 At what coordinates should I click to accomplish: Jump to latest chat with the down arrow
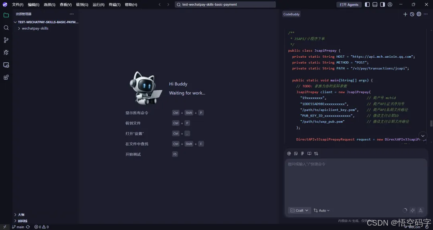(423, 136)
